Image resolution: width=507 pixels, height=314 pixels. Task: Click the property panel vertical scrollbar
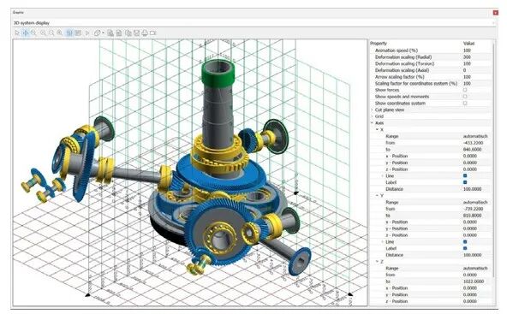[x=494, y=158]
